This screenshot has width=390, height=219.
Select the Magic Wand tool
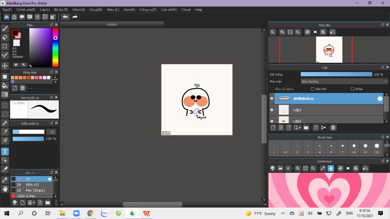click(x=5, y=123)
